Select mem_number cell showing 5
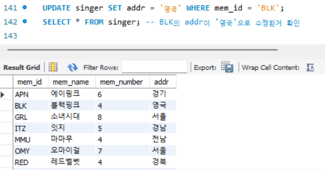 click(123, 128)
